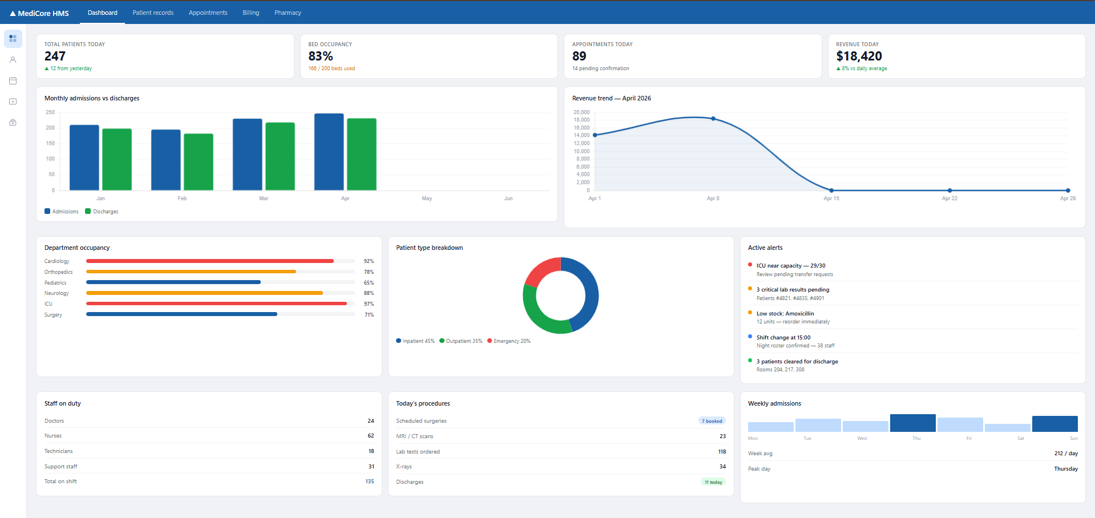Toggle the Emergency 20% legend item
Screen dimensions: 1095x518
pyautogui.click(x=509, y=341)
